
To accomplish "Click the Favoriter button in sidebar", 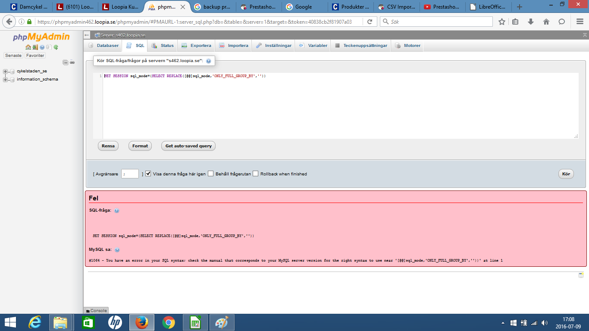I will point(35,56).
